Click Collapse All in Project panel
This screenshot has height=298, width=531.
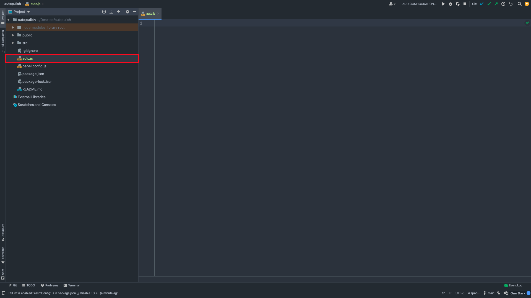(118, 12)
